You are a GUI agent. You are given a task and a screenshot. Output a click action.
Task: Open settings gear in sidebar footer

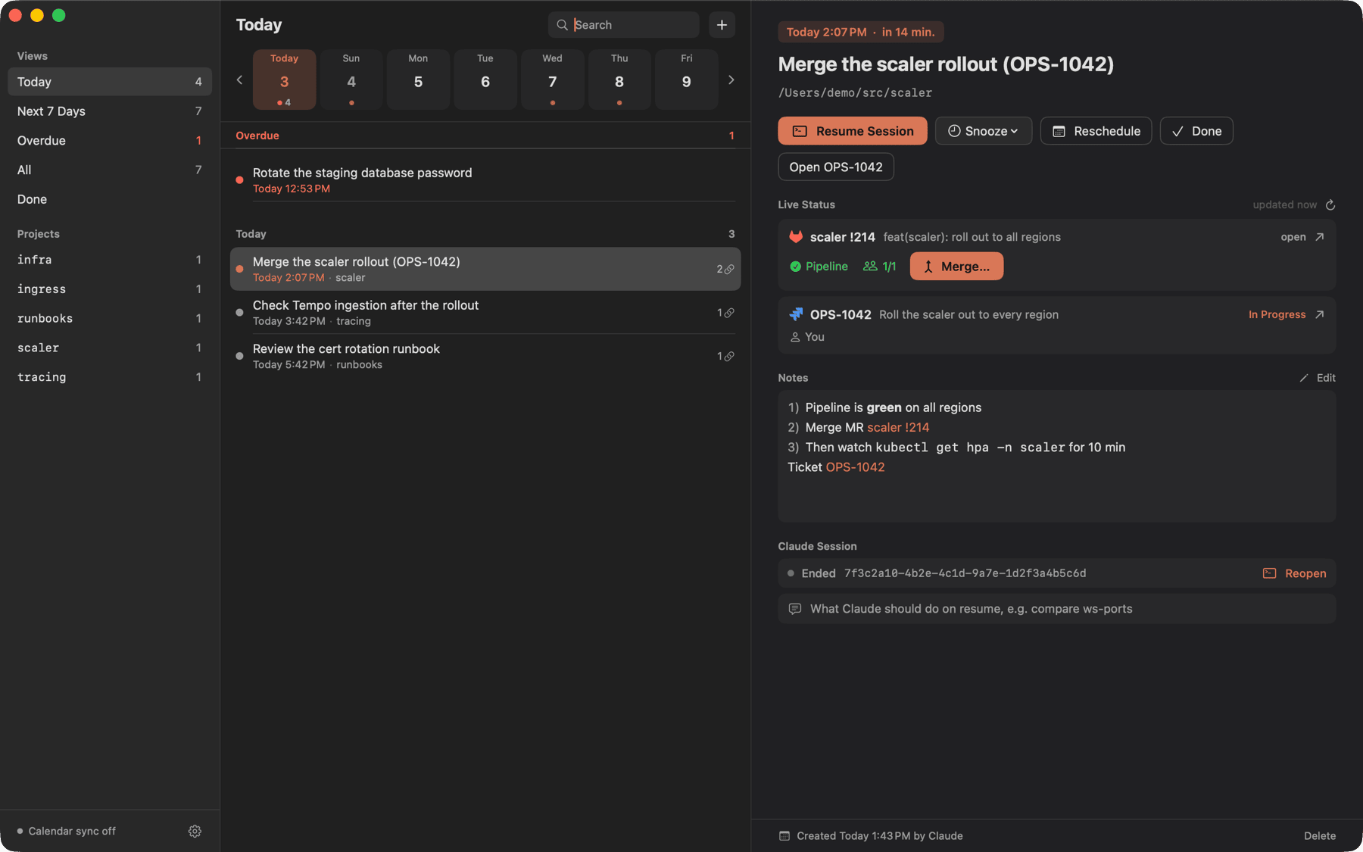click(195, 831)
